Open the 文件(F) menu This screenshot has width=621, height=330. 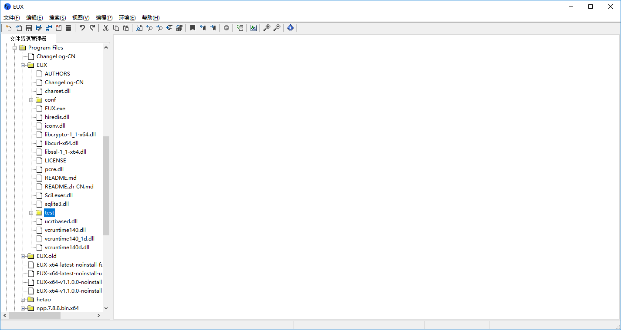pos(12,18)
